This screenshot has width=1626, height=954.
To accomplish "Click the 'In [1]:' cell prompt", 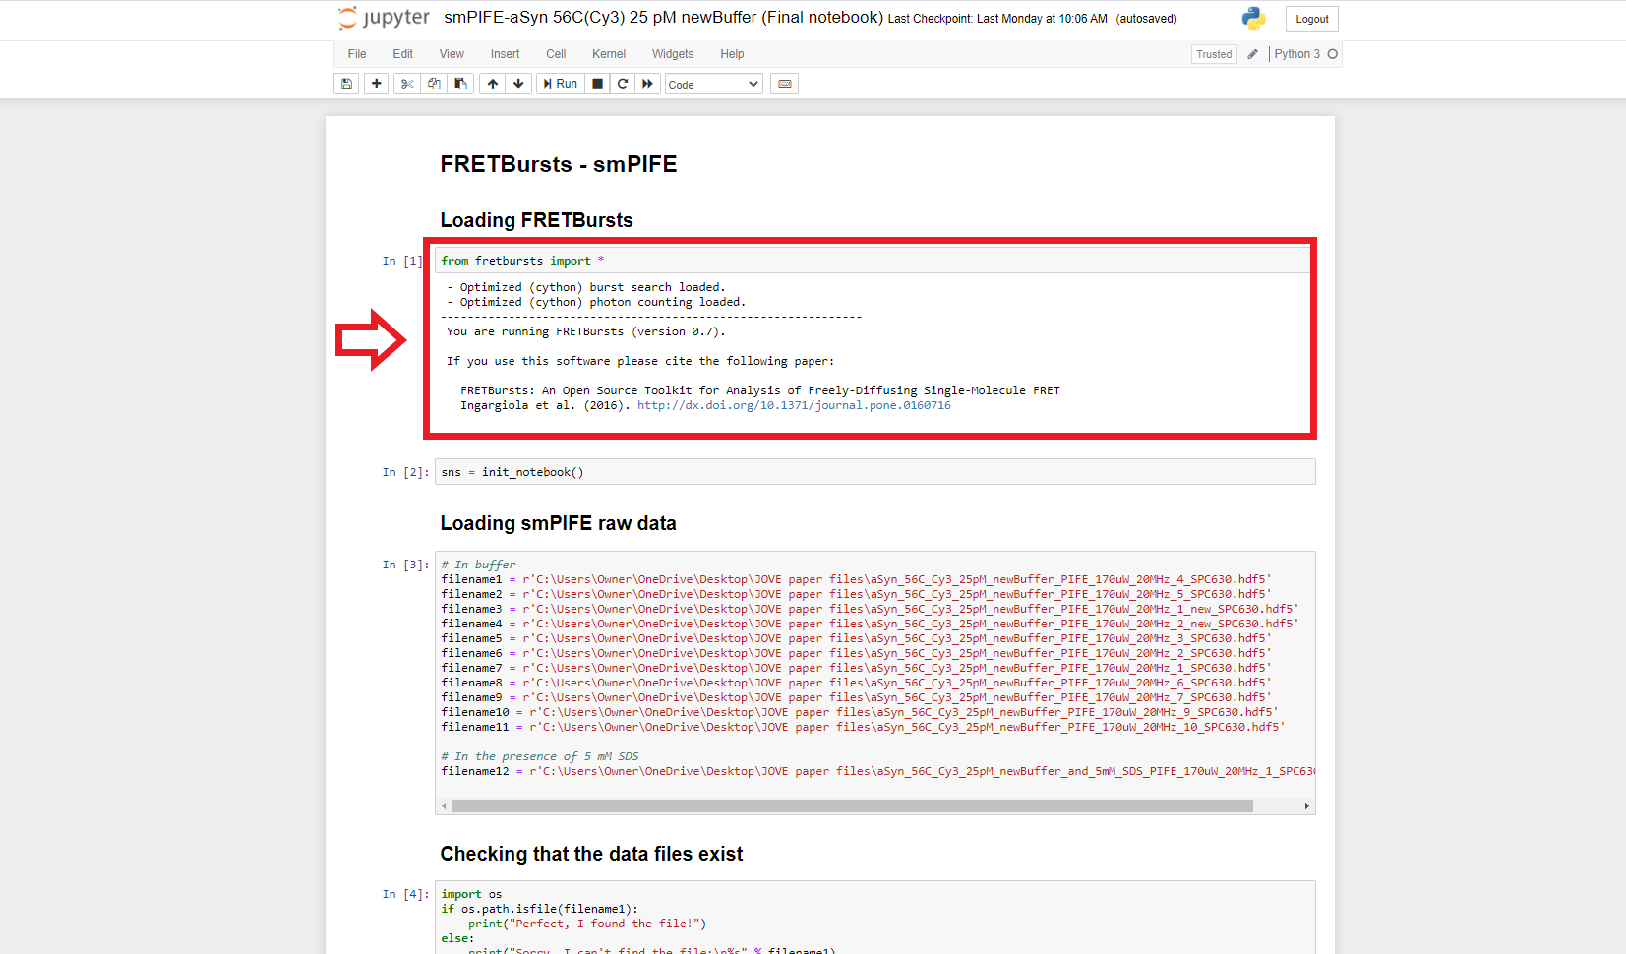I will [x=402, y=261].
